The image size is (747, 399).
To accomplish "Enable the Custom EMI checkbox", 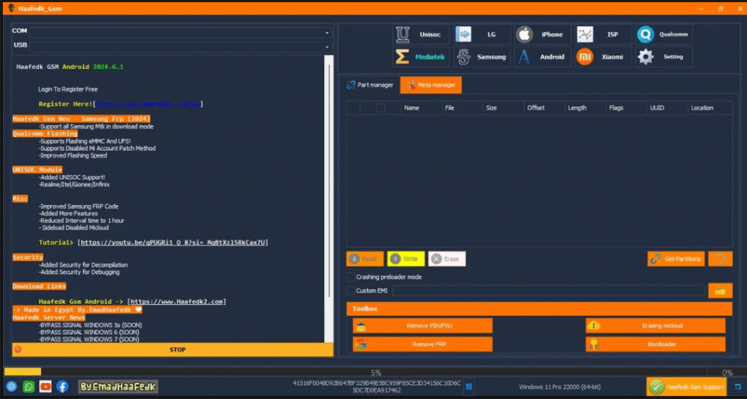I will pyautogui.click(x=351, y=290).
